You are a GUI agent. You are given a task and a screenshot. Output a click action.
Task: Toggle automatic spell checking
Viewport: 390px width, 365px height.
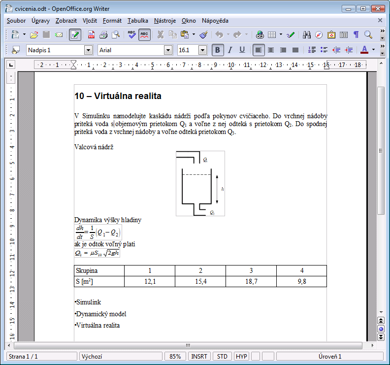[x=144, y=34]
